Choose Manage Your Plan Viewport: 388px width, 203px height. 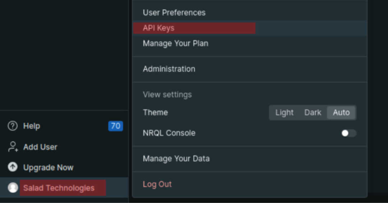click(x=250, y=43)
